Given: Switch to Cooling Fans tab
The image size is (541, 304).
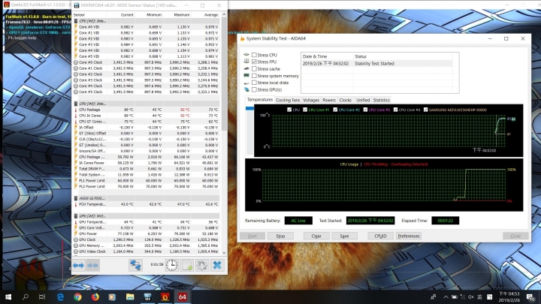Looking at the screenshot, I should 288,100.
